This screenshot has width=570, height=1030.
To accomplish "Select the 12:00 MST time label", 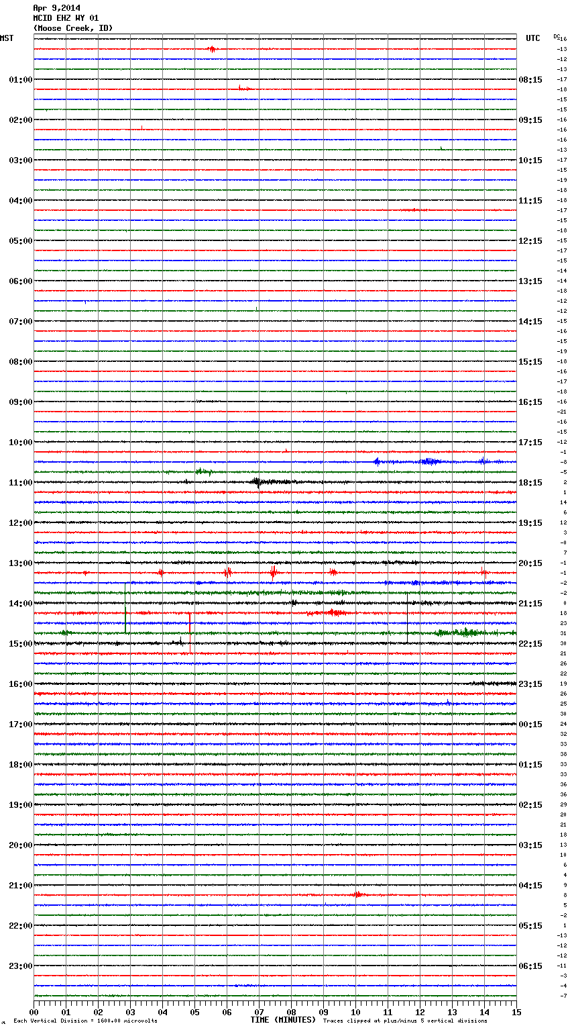I will (21, 523).
